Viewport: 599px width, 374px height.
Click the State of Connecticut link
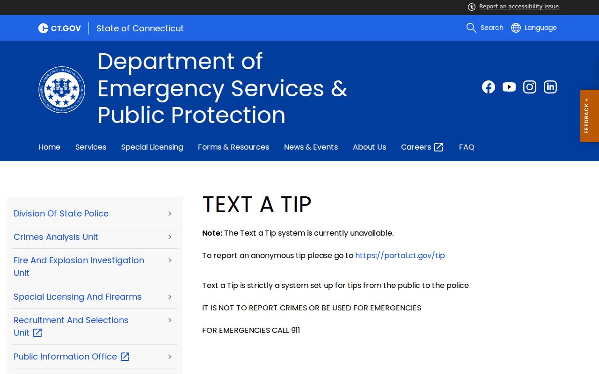[x=140, y=28]
